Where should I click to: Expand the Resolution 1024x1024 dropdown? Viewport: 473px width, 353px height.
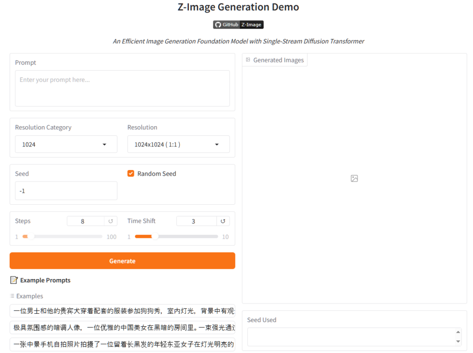point(178,145)
